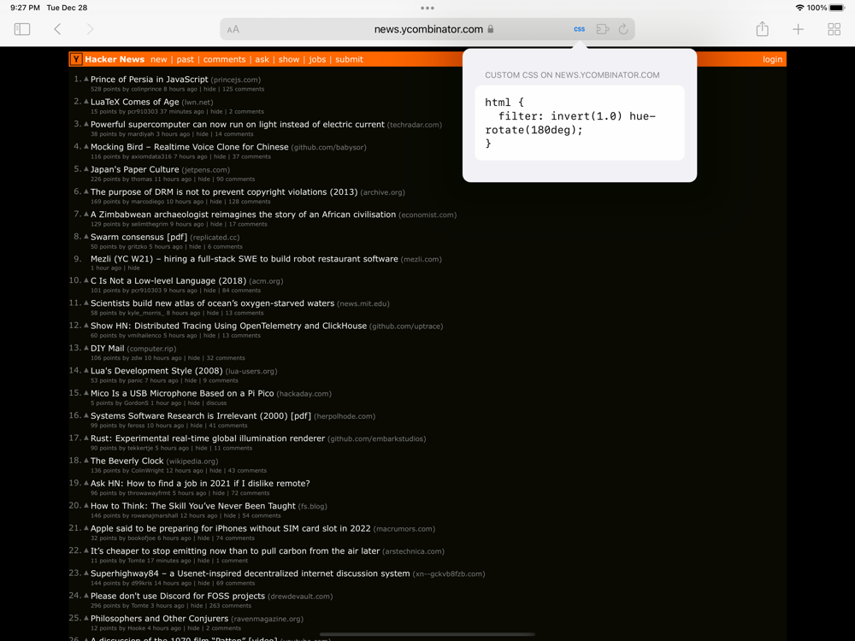Open the 'jobs' section
855x641 pixels.
[317, 60]
